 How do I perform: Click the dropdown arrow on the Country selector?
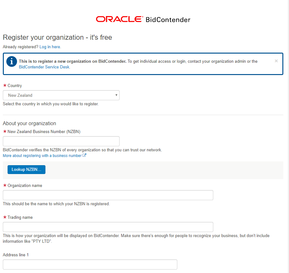116,95
